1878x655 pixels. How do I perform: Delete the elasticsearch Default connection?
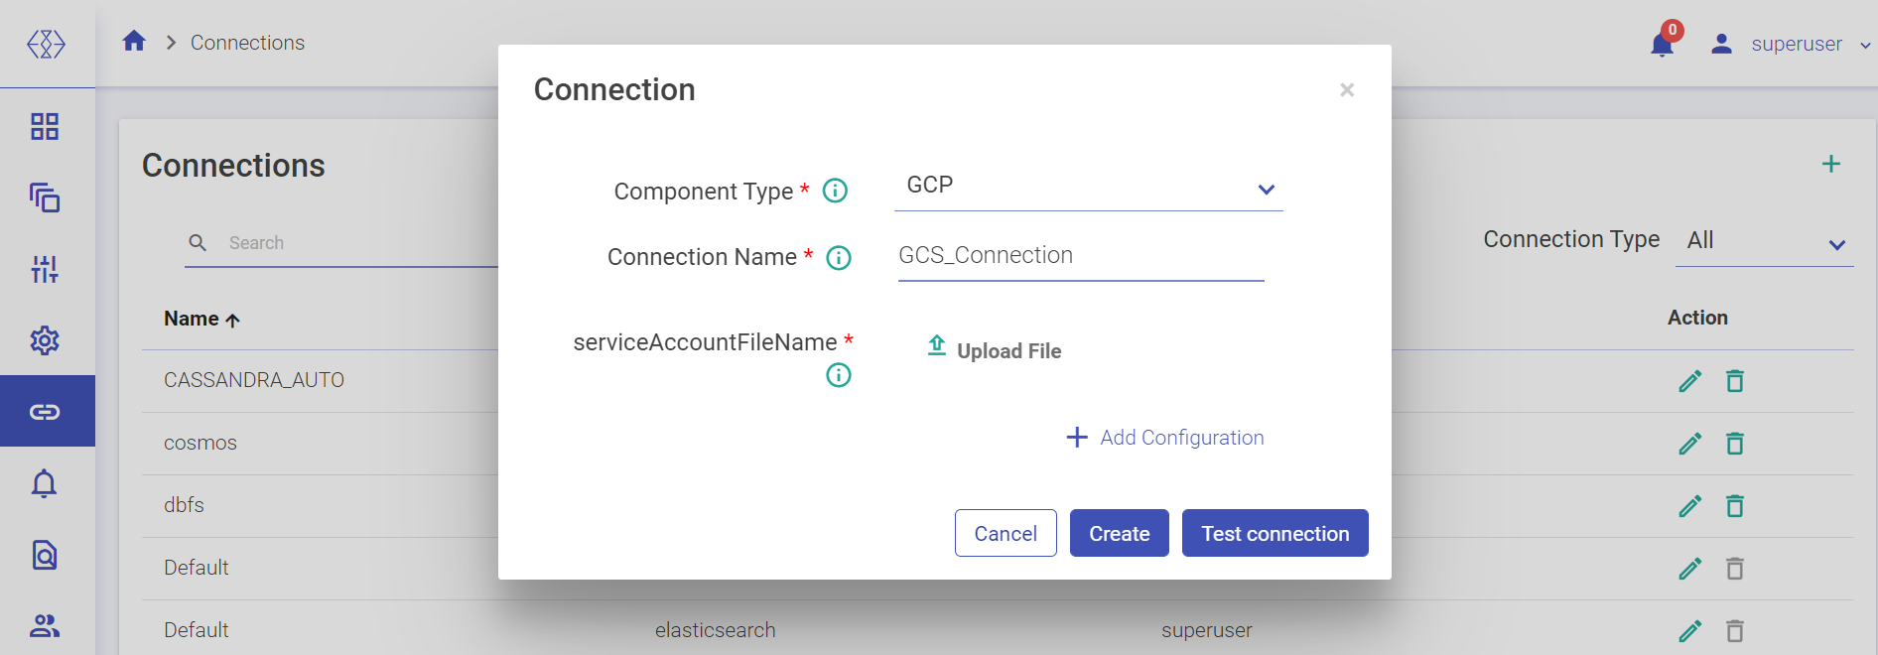(x=1735, y=631)
